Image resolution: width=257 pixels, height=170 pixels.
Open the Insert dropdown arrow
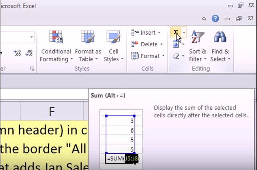pyautogui.click(x=159, y=33)
